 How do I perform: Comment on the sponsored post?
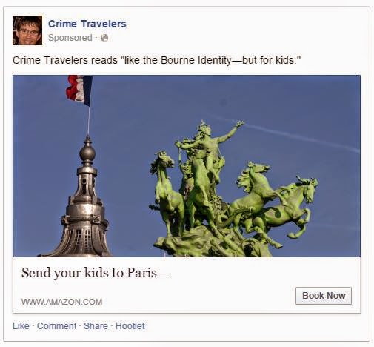tap(56, 326)
